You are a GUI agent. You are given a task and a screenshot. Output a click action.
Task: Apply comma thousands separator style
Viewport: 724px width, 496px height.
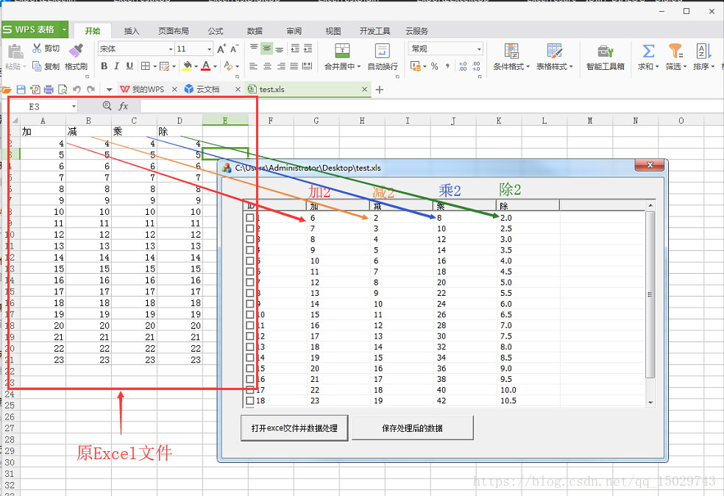(x=447, y=66)
